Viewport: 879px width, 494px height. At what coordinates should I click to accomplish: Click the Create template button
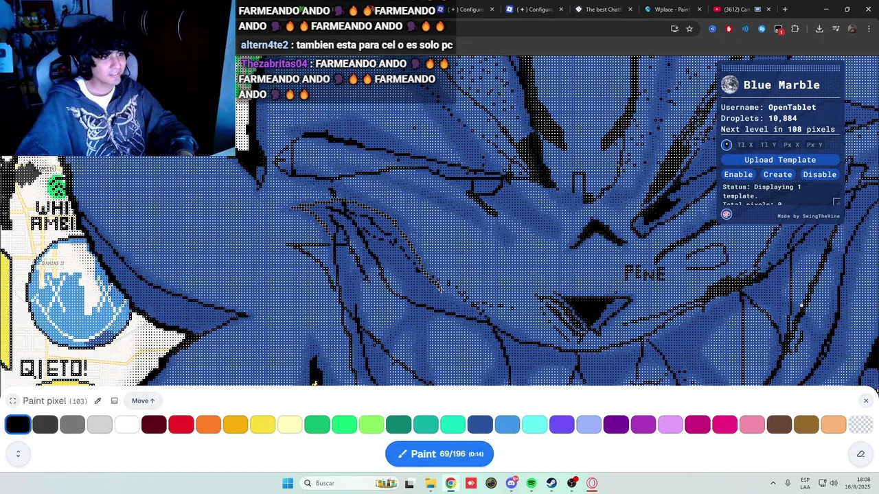[x=778, y=174]
